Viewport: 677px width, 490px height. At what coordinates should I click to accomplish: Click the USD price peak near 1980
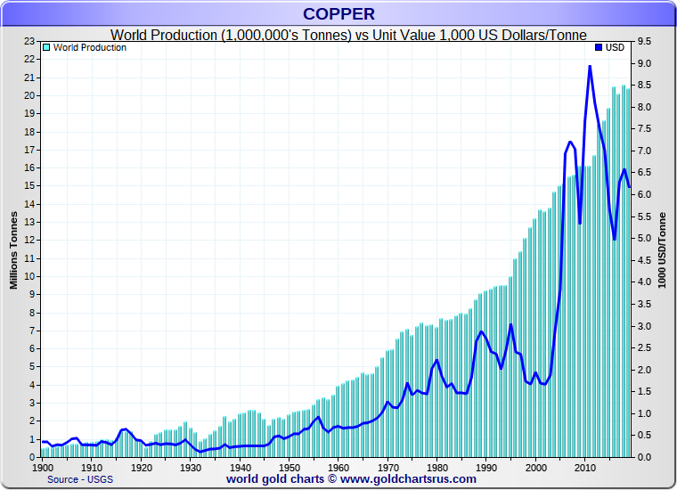click(x=437, y=360)
